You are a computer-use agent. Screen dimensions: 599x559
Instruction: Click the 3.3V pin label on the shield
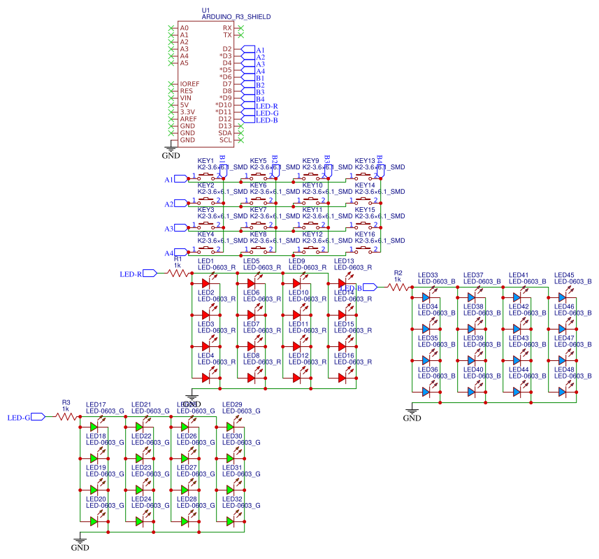pos(187,112)
